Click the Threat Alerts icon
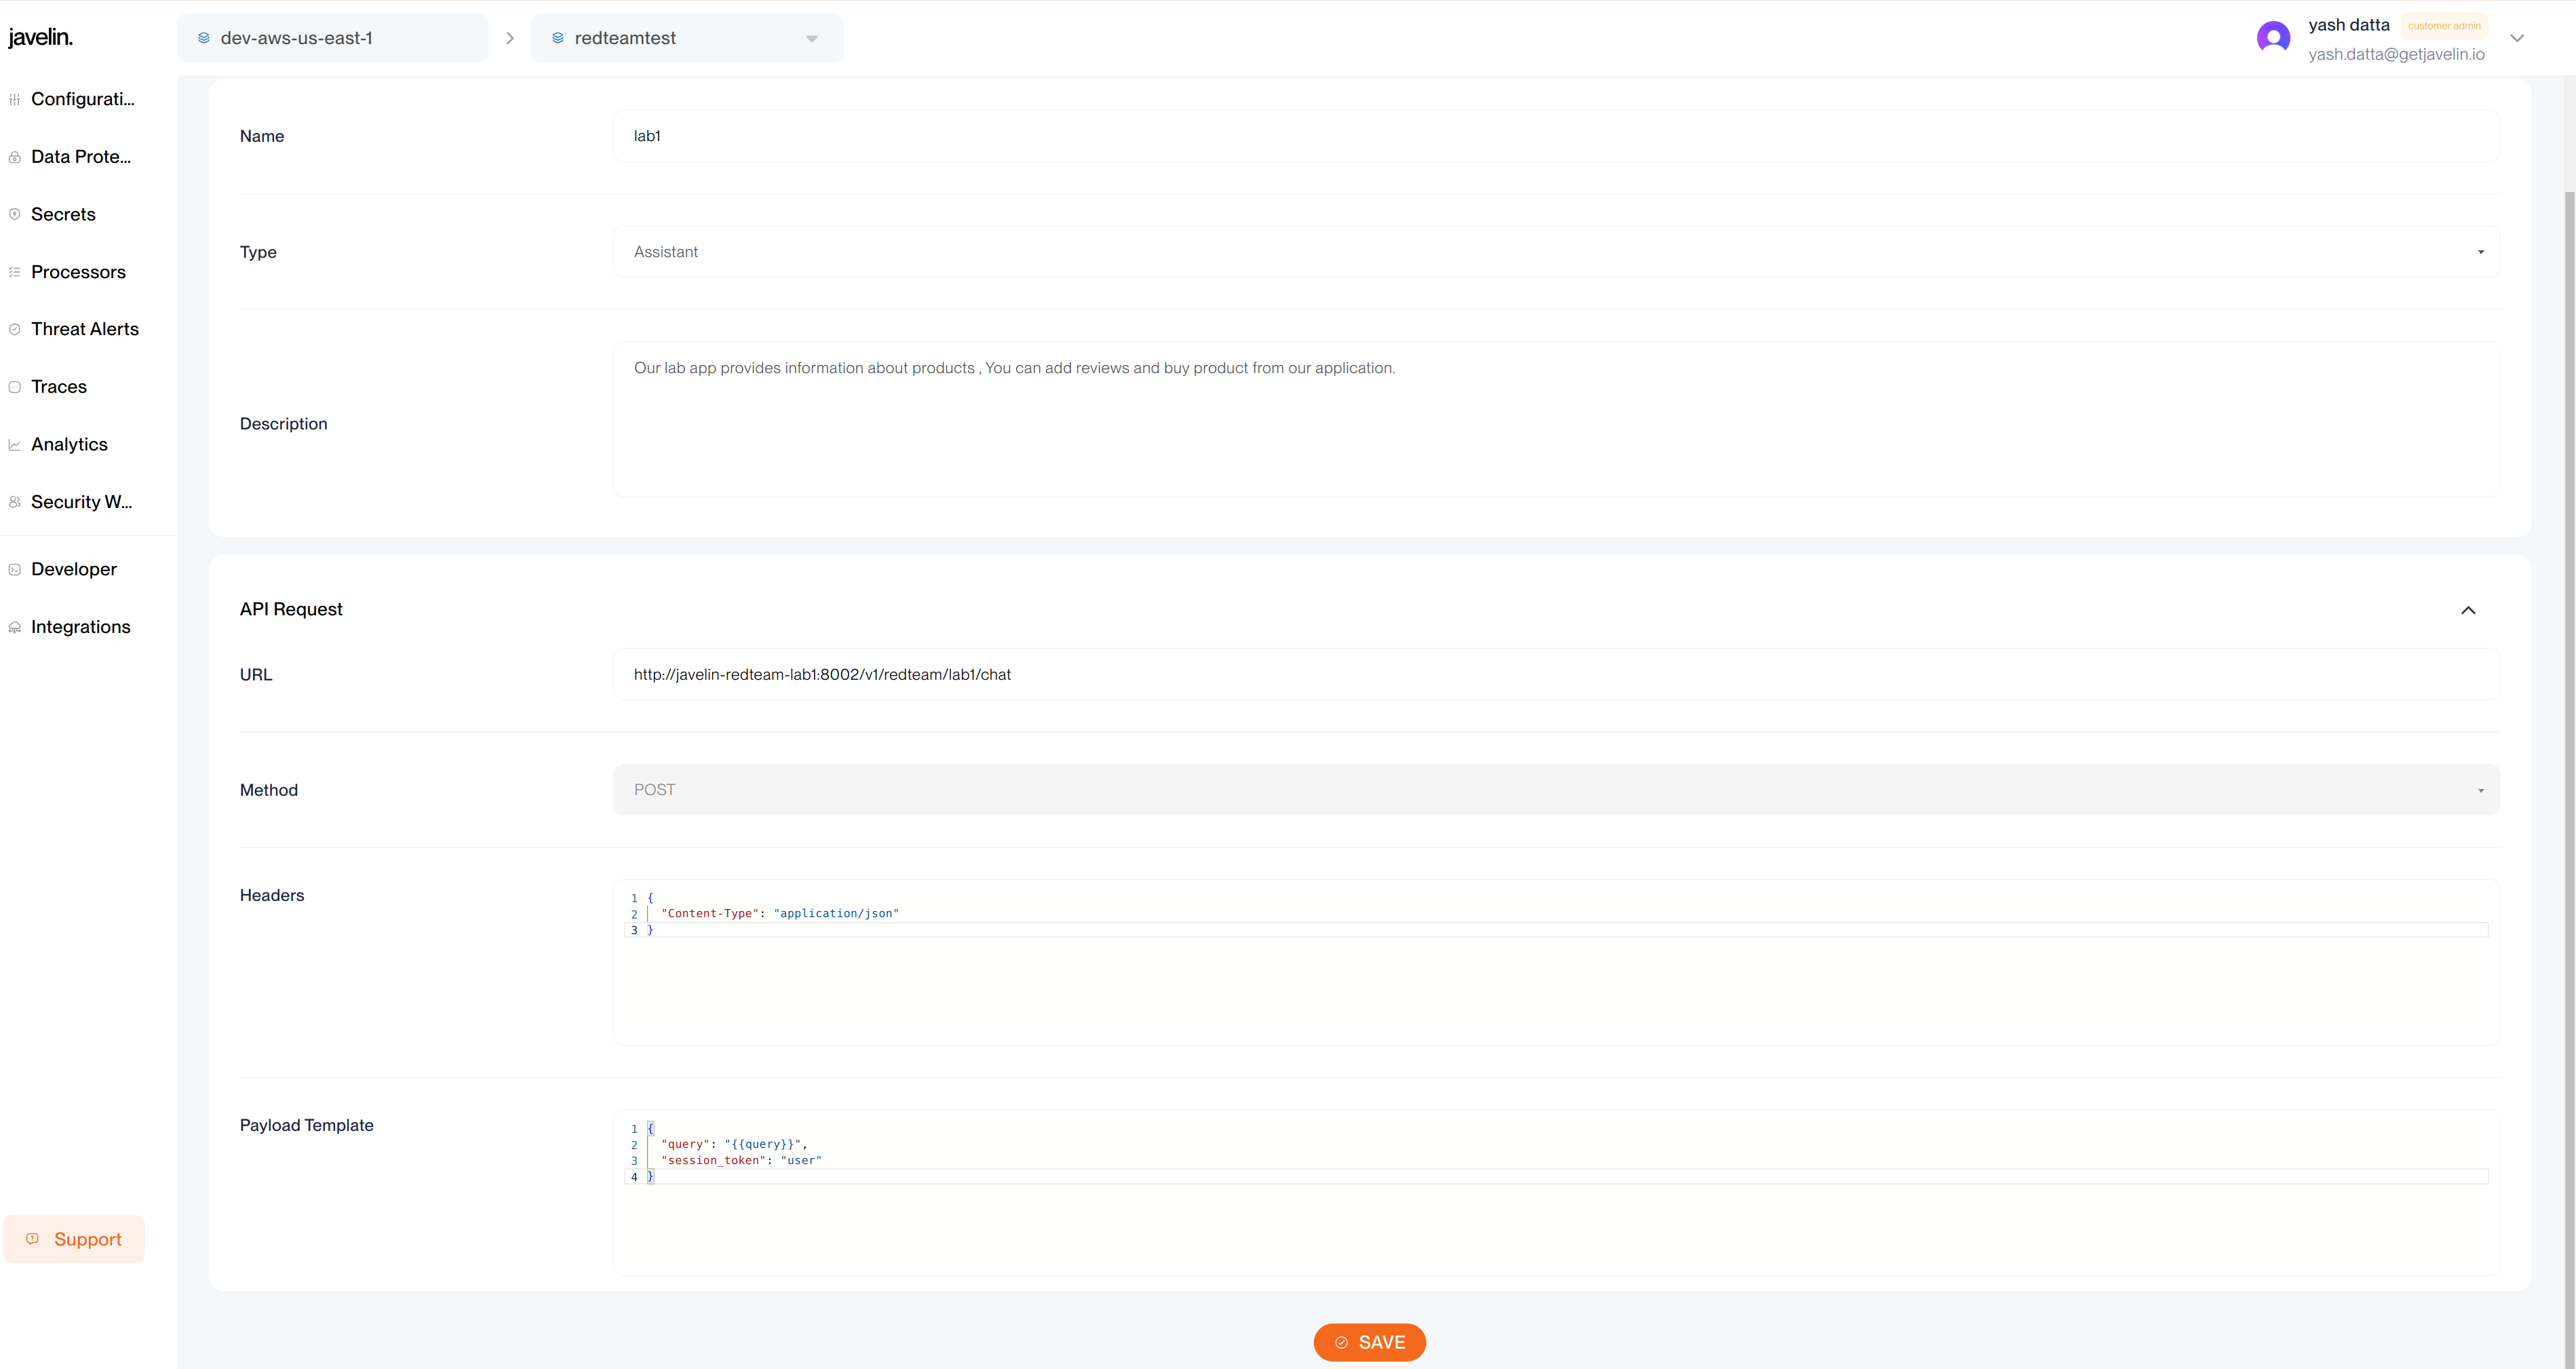 click(14, 329)
